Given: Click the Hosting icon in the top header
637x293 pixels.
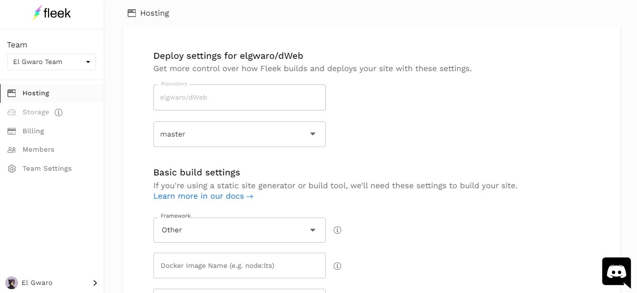Looking at the screenshot, I should pyautogui.click(x=131, y=13).
